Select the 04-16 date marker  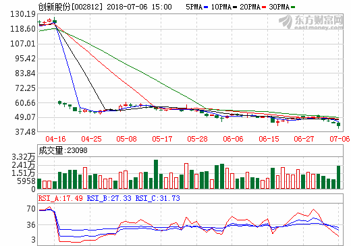click(x=55, y=139)
